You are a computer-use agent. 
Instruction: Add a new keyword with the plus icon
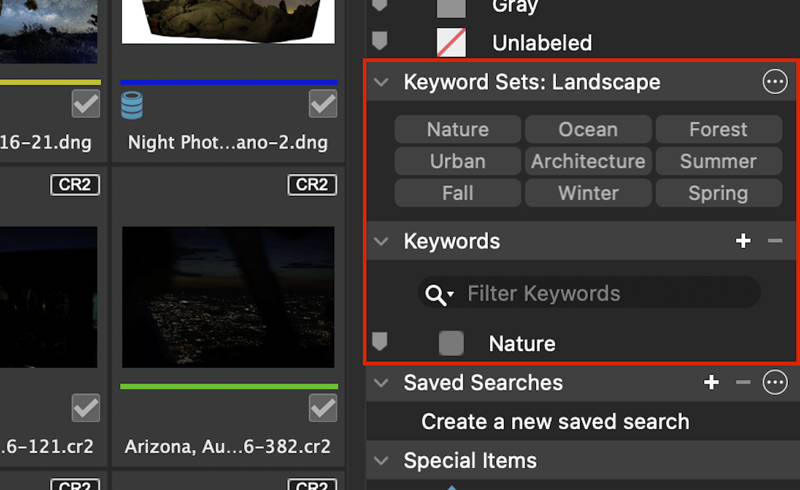[x=743, y=241]
